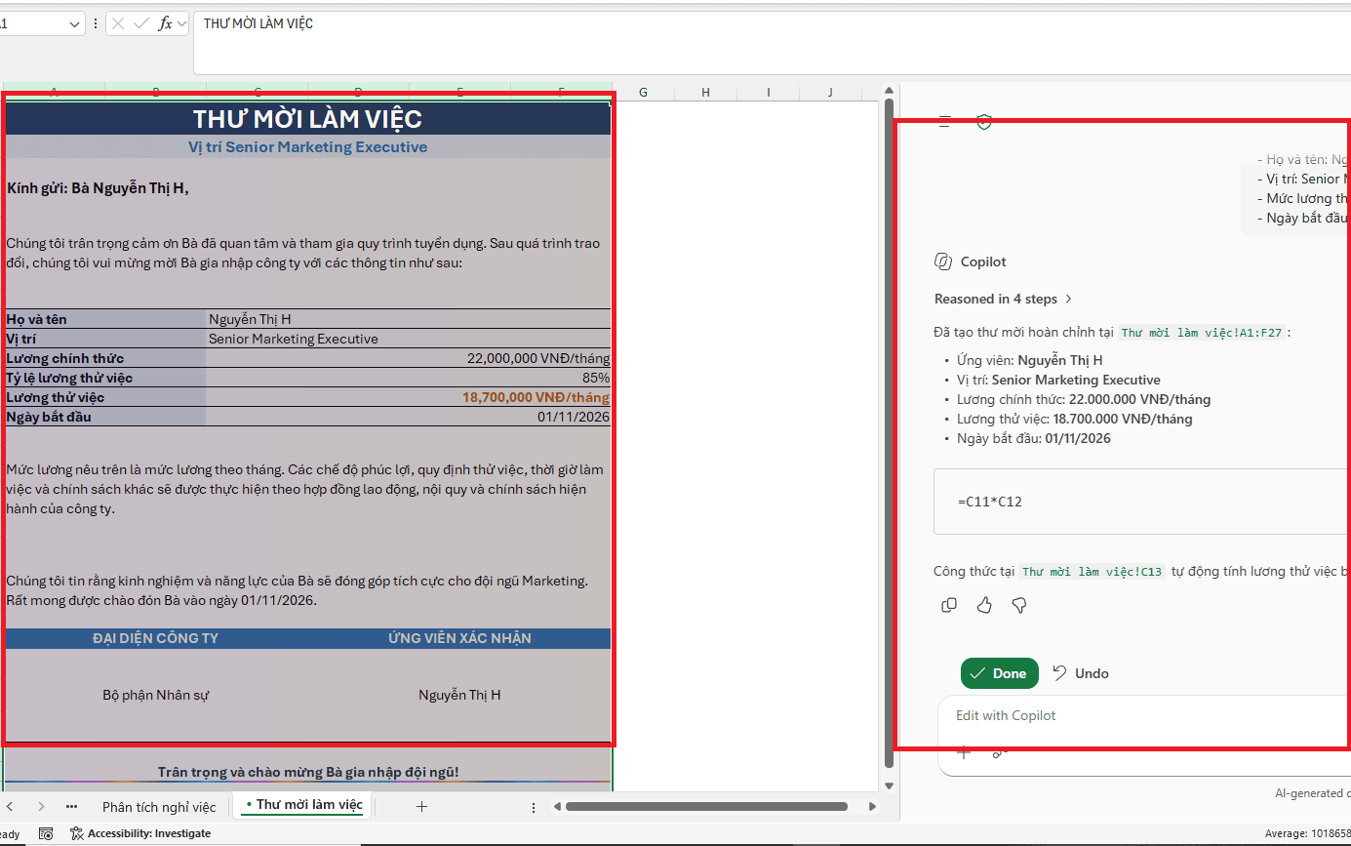Give the Copilot response a thumbs up
Screen dimensions: 1351x846
point(984,606)
